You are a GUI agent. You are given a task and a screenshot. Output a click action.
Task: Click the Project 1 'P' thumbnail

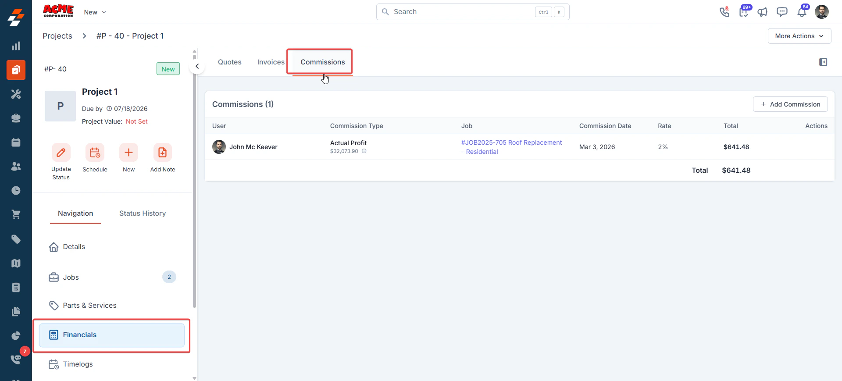pos(61,106)
